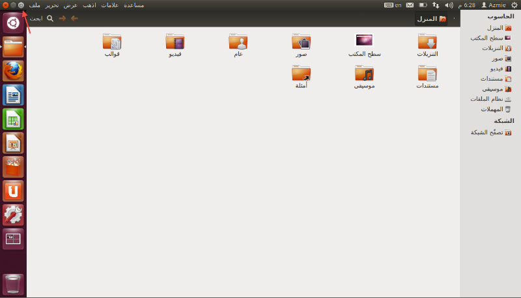Open المهملات (Trash) in sidebar
This screenshot has height=298, width=521.
tap(496, 109)
